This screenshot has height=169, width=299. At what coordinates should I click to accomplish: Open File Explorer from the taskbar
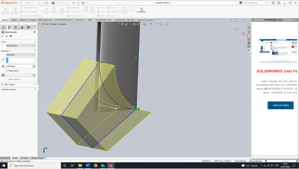[x=80, y=166]
